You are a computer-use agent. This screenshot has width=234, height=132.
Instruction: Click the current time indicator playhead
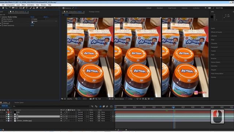point(173,107)
